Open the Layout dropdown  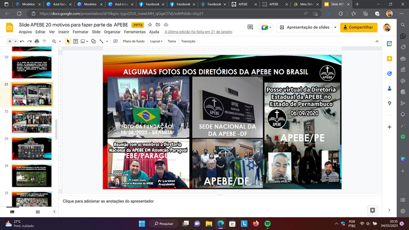point(156,41)
